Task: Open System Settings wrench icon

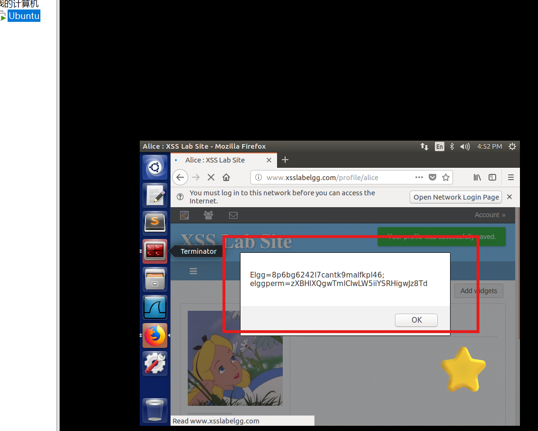Action: coord(155,364)
